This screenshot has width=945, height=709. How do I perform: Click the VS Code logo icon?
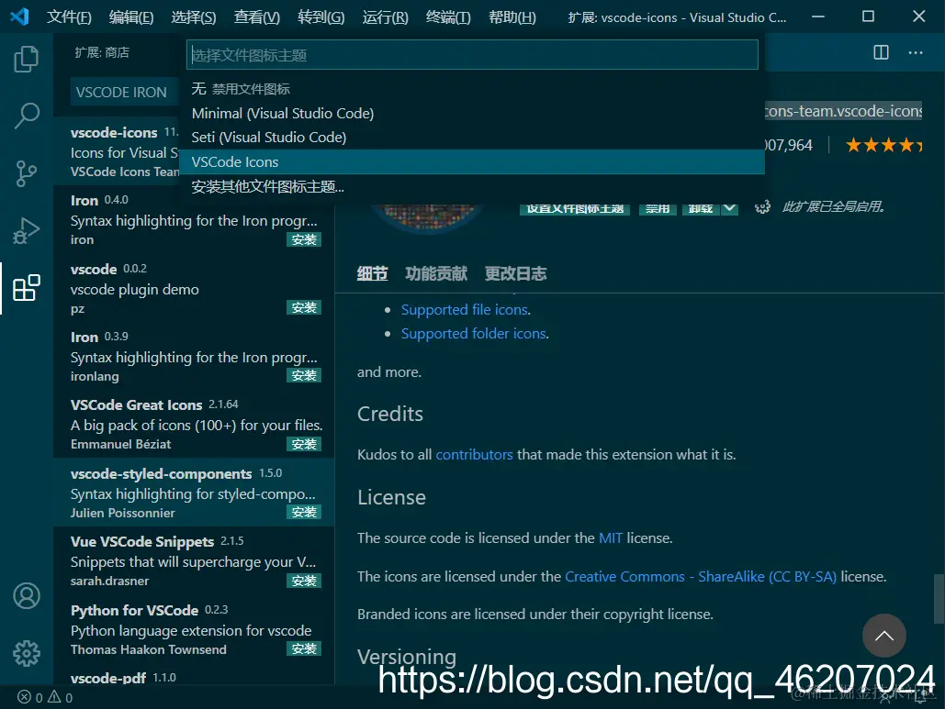pos(19,17)
